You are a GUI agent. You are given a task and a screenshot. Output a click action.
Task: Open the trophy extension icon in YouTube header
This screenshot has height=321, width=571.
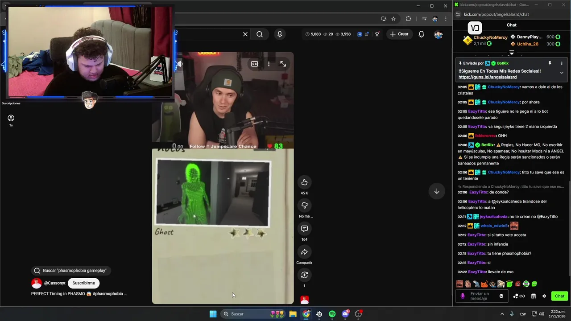377,34
